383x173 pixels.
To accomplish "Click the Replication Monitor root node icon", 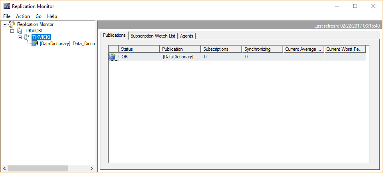I will 12,24.
